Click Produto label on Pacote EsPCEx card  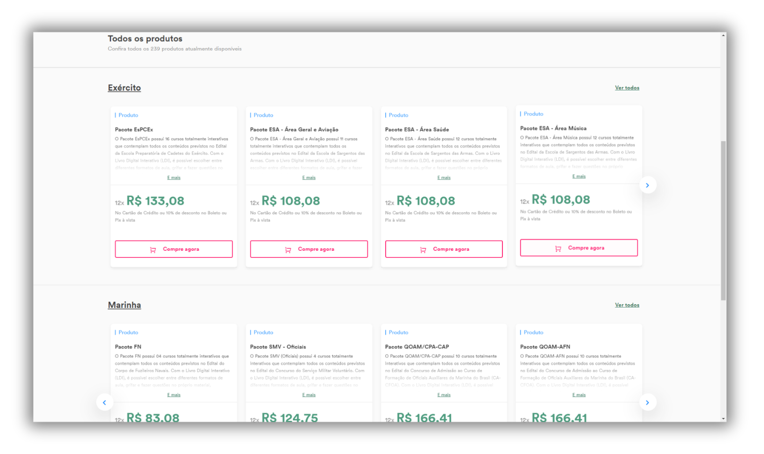(x=128, y=115)
